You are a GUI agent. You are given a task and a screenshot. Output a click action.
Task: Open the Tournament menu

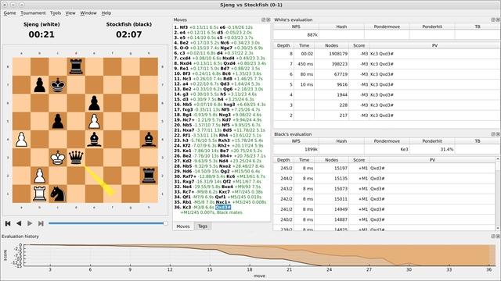(x=33, y=13)
